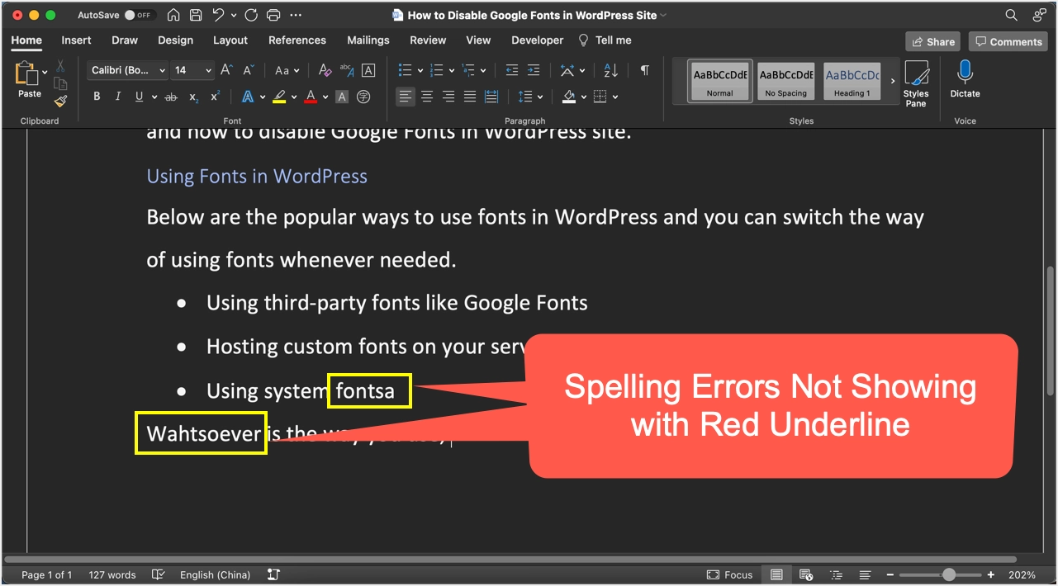Open the font size dropdown

(208, 71)
